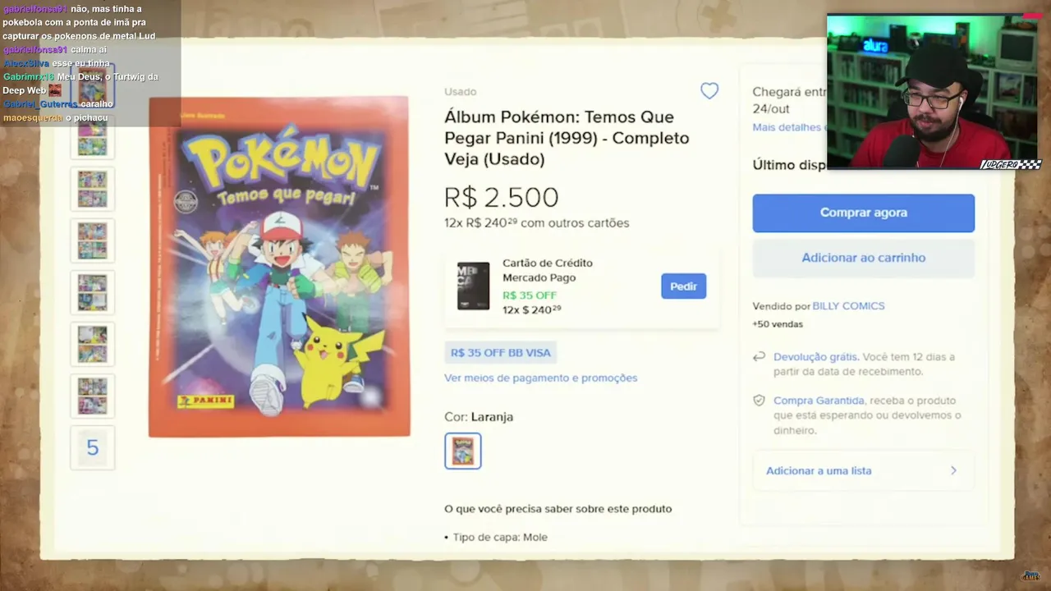Open Ver meios de pagamento e promoções
The image size is (1051, 591).
pos(540,378)
